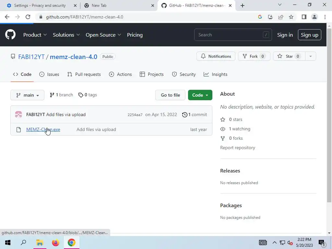Image resolution: width=332 pixels, height=249 pixels.
Task: Click Go to file button
Action: (170, 95)
